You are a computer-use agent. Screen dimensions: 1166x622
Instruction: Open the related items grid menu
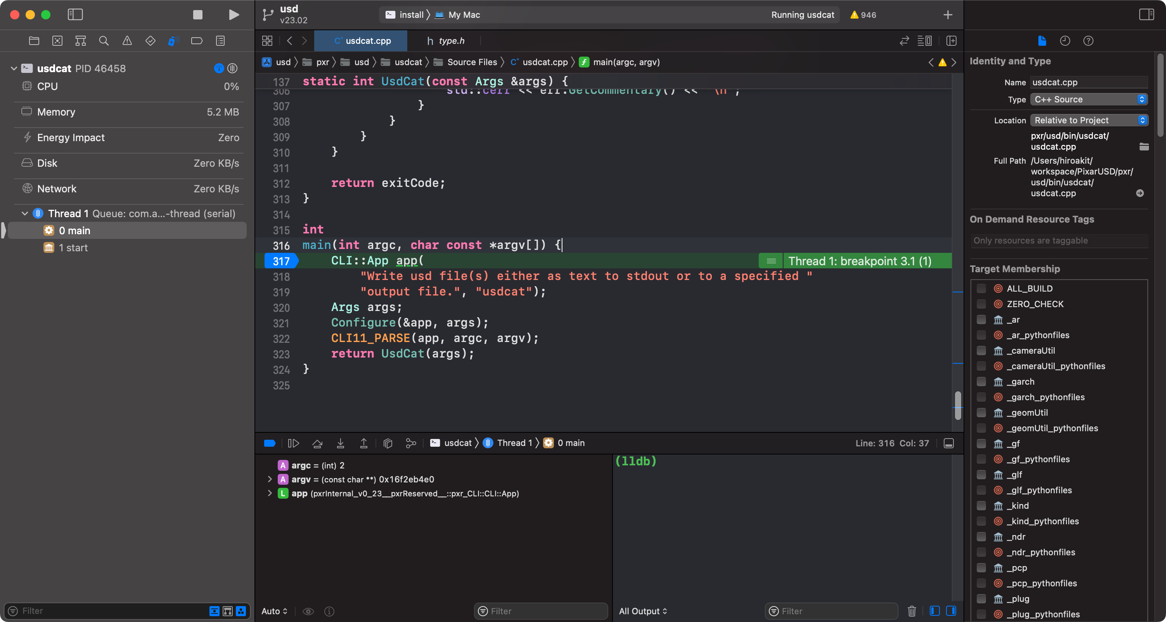point(267,41)
